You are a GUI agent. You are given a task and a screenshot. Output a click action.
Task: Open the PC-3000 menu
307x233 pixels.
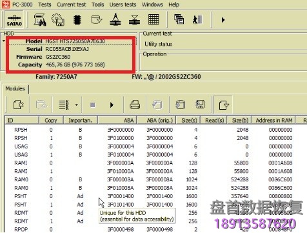click(22, 5)
